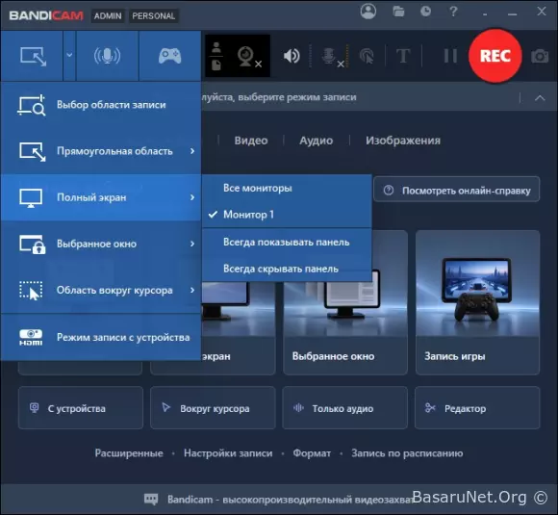
Task: Expand the screen mode dropdown arrow
Action: (69, 55)
